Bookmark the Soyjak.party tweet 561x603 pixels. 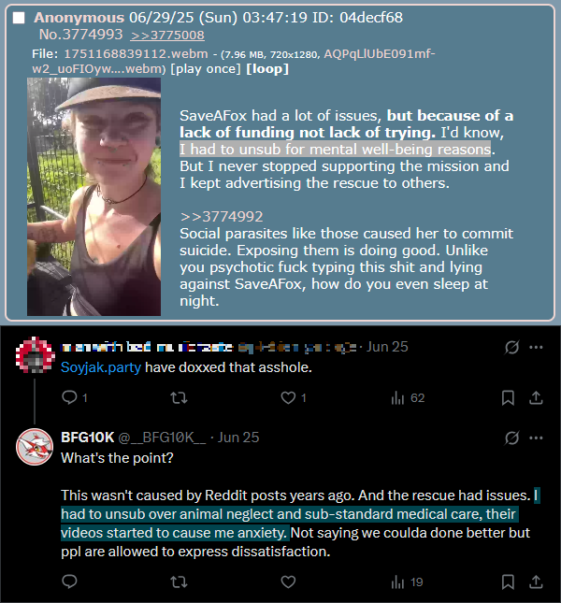click(x=508, y=398)
